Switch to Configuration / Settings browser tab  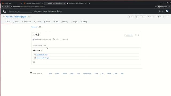[x=33, y=3]
